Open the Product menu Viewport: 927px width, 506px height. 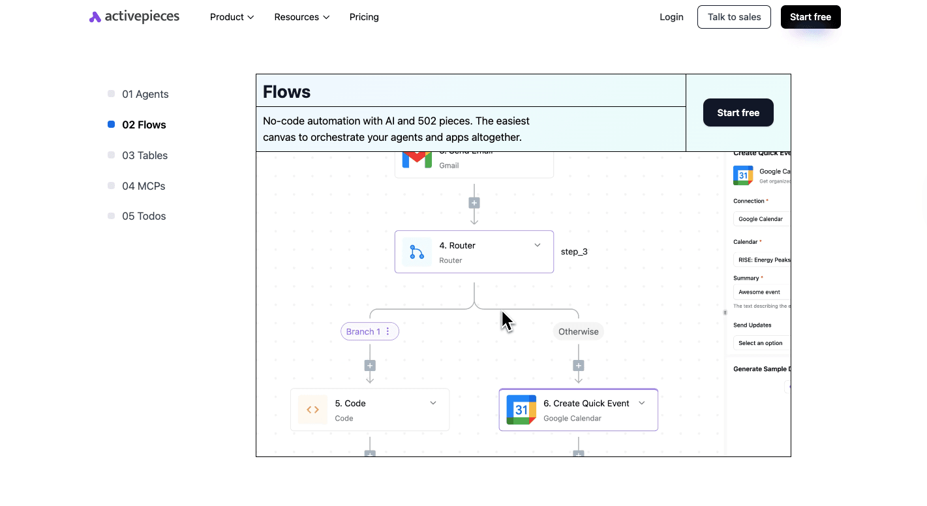232,17
